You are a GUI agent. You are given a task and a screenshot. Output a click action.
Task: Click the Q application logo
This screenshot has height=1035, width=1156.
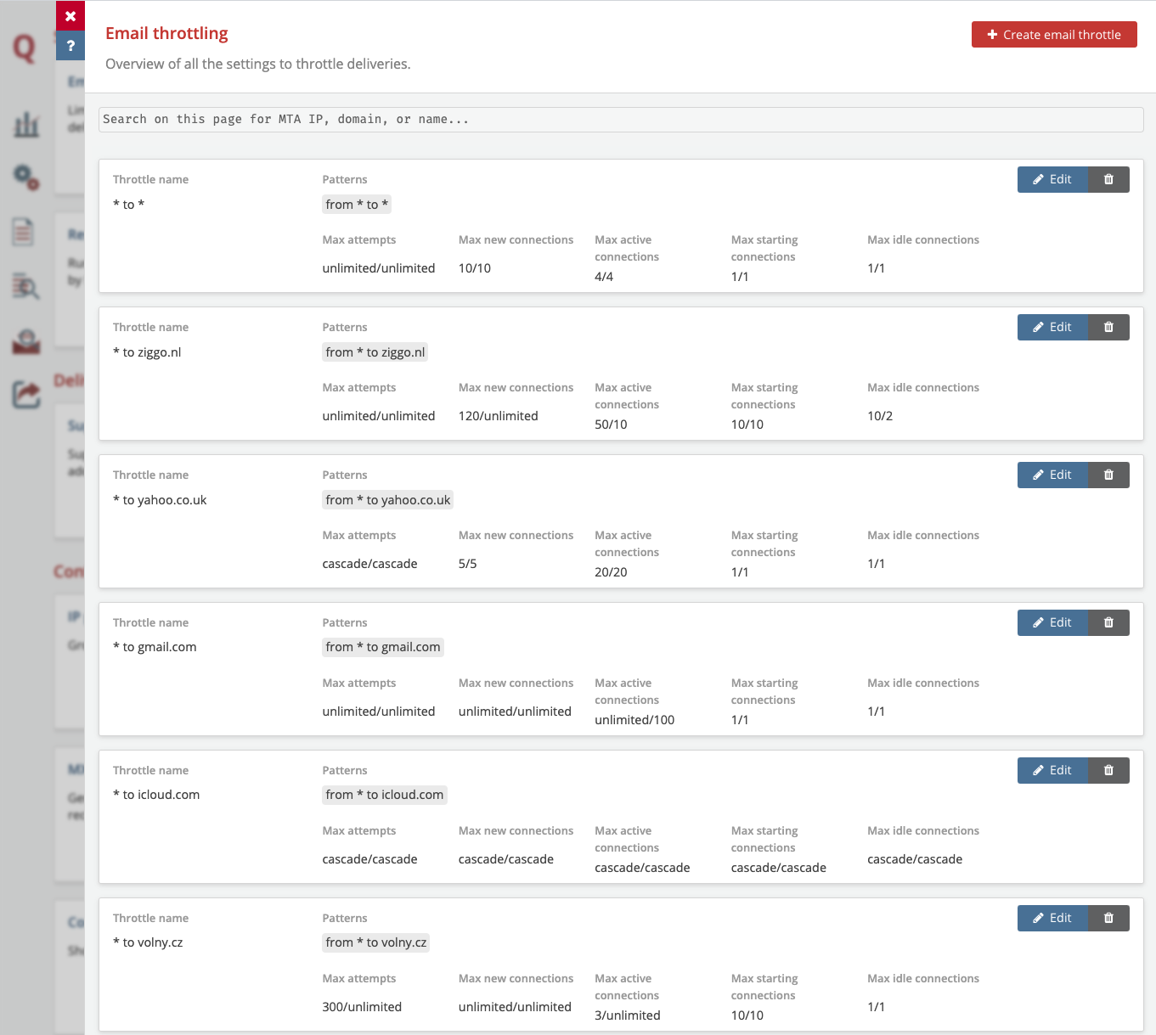(23, 49)
